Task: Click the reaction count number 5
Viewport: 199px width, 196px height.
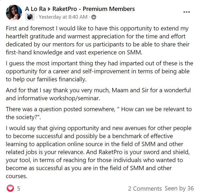Action: click(19, 189)
